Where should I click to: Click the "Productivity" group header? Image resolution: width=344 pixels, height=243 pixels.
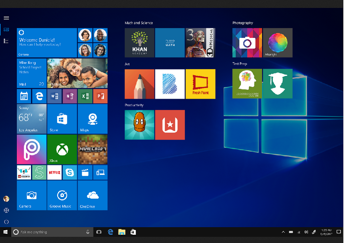coord(134,105)
